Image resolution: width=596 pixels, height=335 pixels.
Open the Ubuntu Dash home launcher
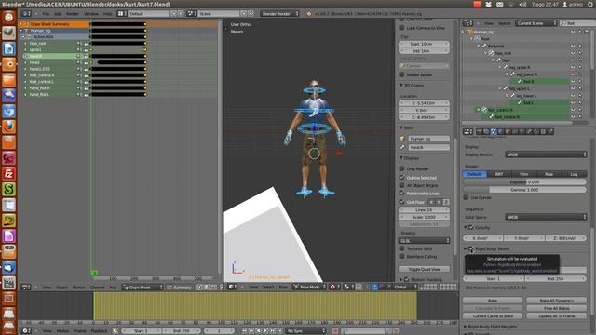(x=8, y=17)
